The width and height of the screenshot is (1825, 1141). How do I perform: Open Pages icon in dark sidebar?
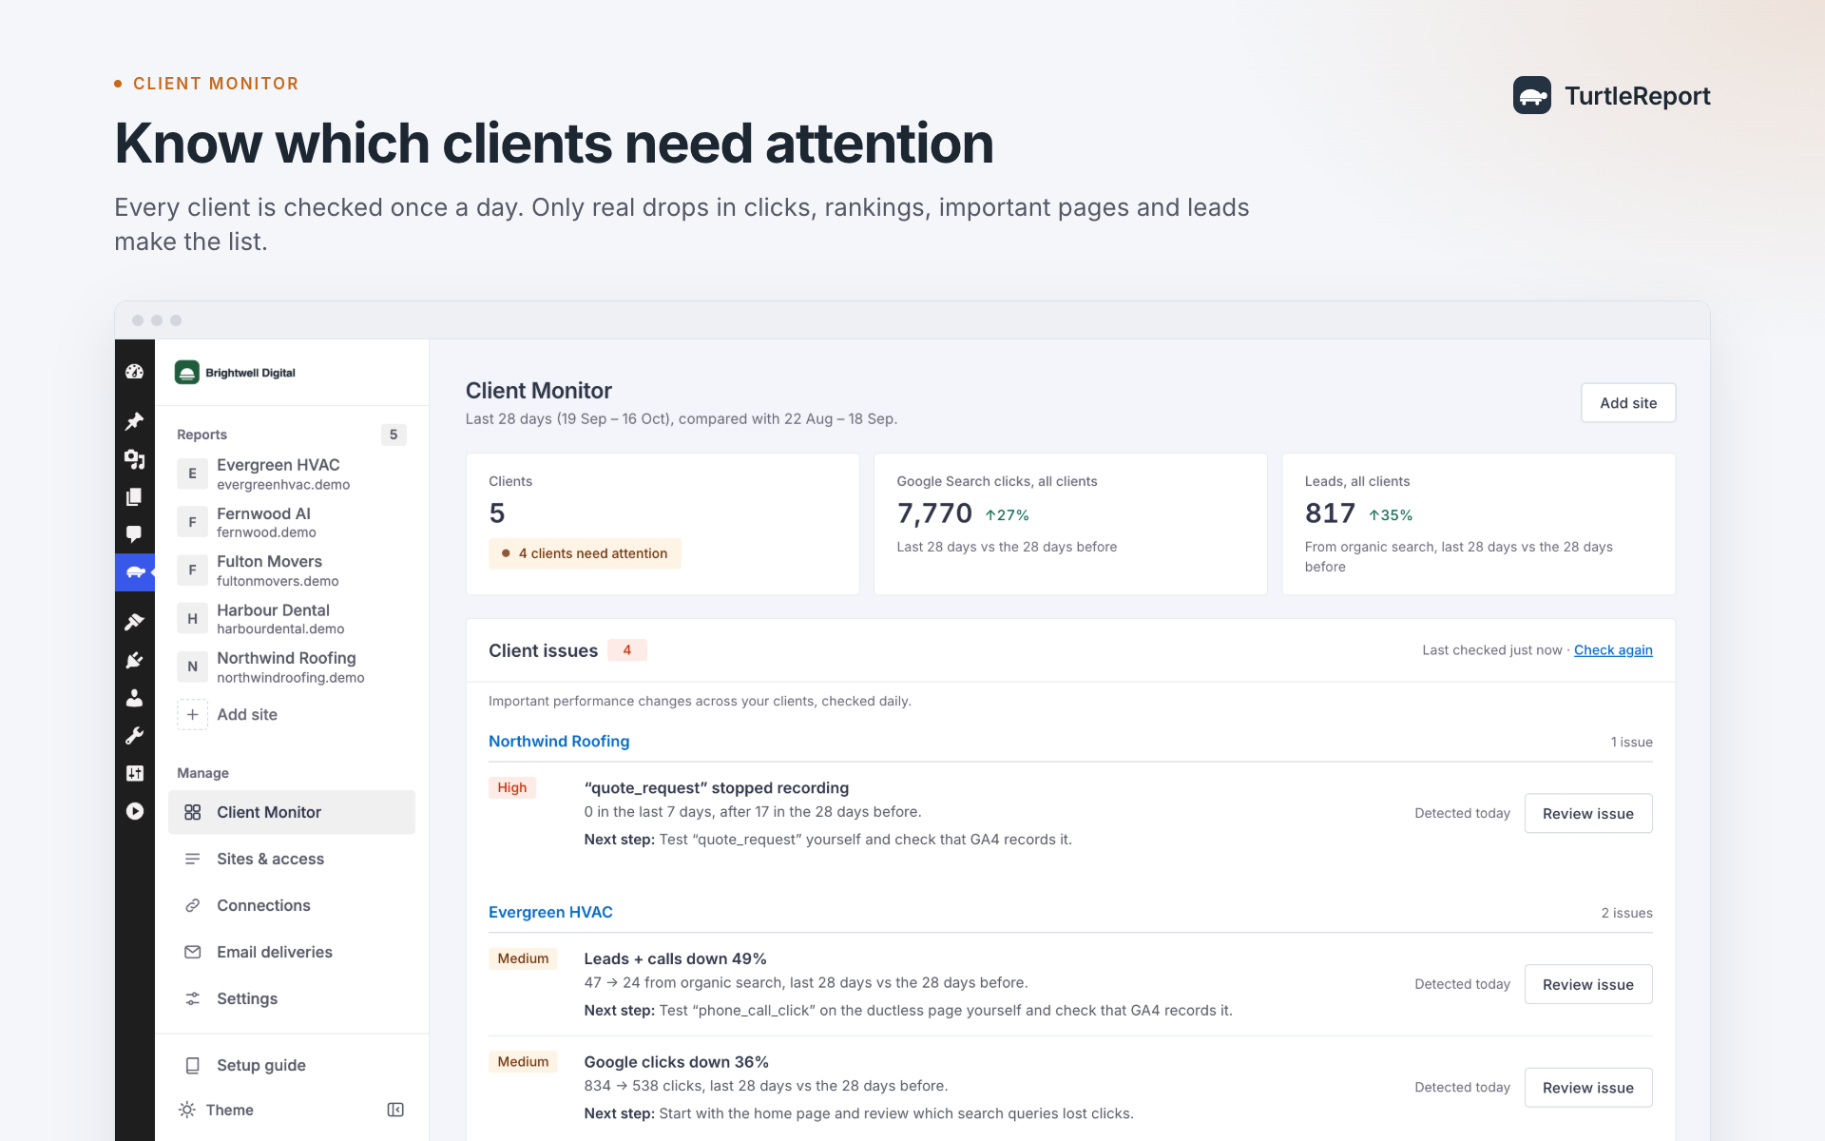click(x=134, y=496)
